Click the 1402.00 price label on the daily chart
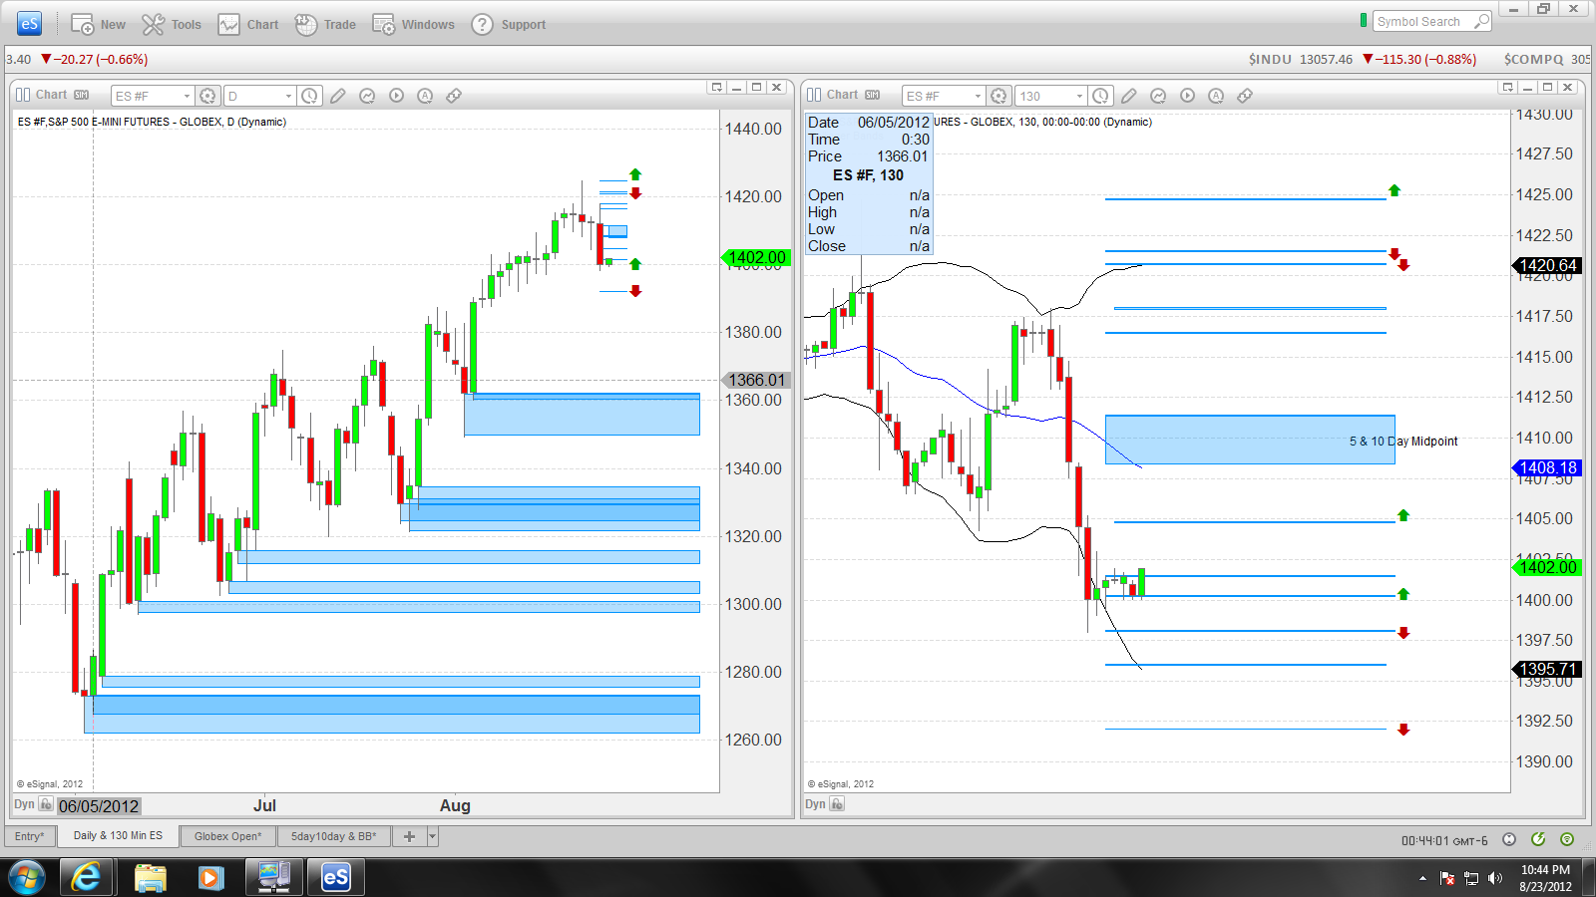 (757, 258)
